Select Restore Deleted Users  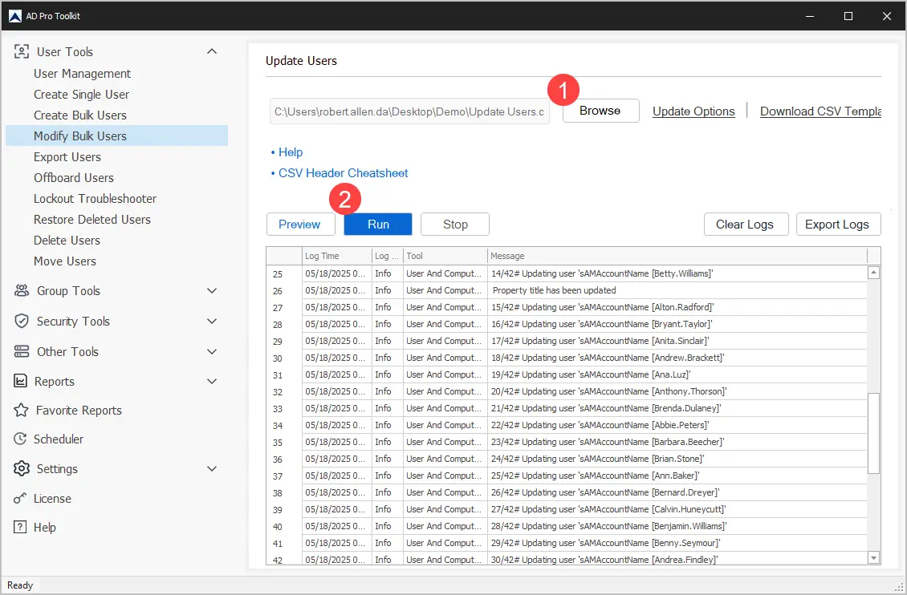click(x=92, y=219)
